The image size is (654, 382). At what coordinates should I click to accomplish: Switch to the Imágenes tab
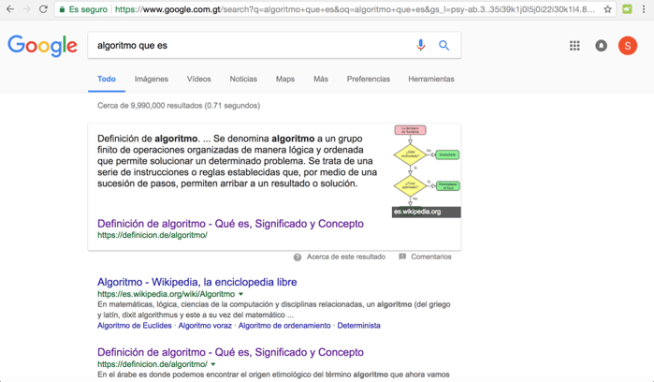pos(152,79)
